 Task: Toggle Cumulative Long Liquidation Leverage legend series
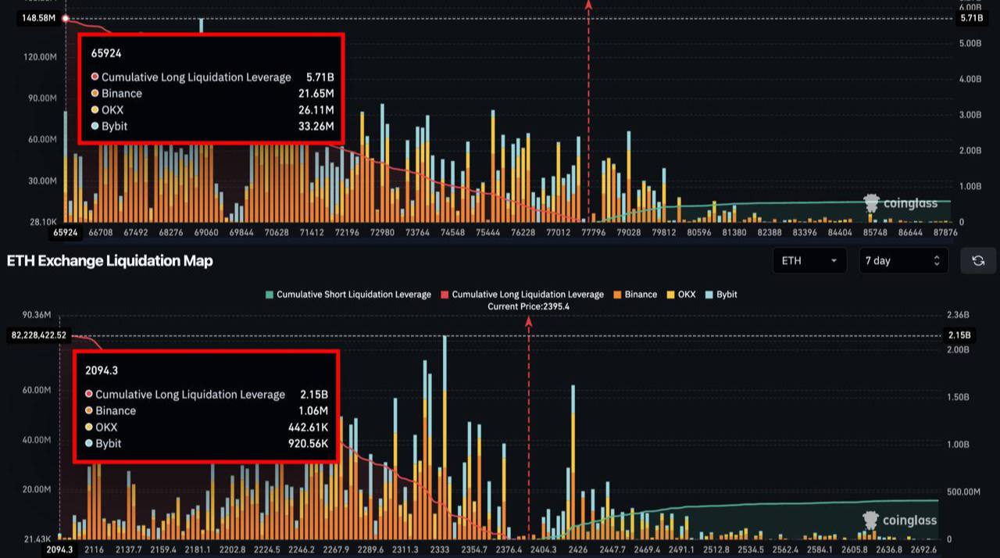(x=522, y=295)
